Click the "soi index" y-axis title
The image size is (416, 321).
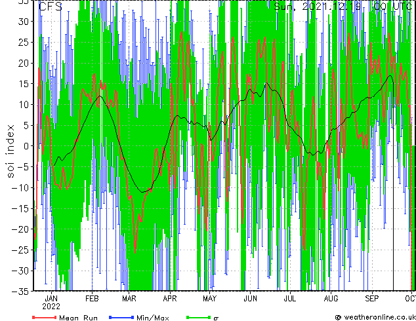tap(10, 151)
